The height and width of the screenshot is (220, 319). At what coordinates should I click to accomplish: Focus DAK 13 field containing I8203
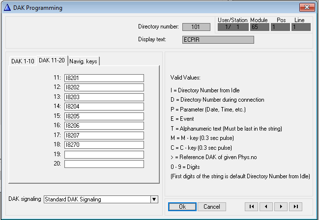pyautogui.click(x=104, y=97)
